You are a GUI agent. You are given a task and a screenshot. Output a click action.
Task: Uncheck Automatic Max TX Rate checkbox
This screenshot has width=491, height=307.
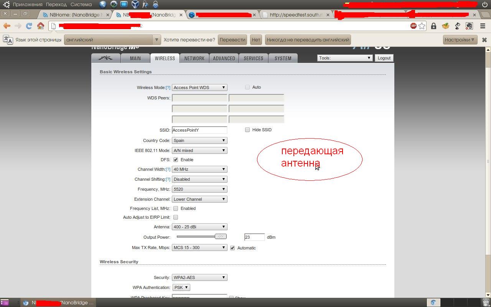point(232,248)
